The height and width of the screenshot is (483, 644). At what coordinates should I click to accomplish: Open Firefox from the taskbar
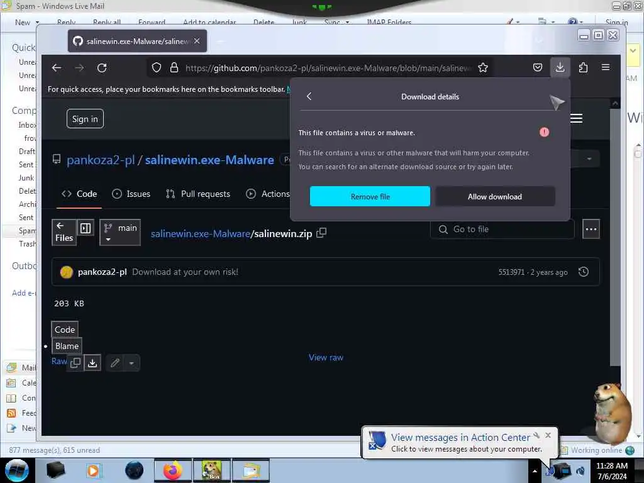[x=173, y=470]
